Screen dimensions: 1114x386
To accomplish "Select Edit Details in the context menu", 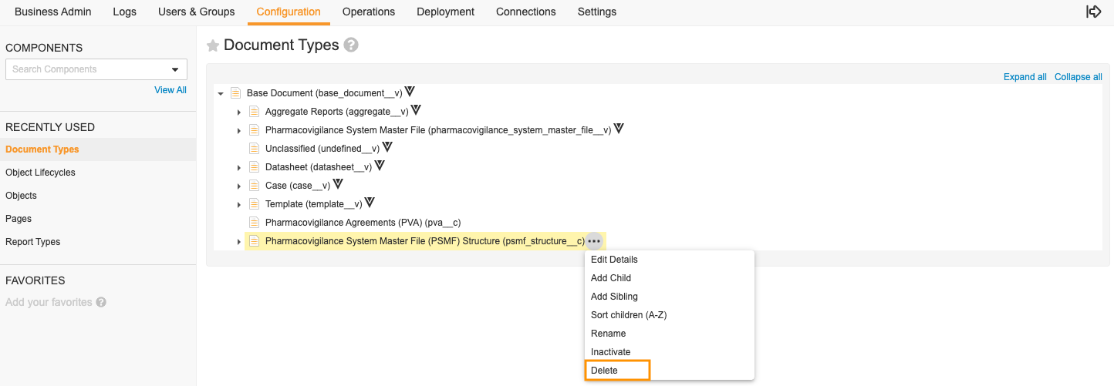I will 614,260.
